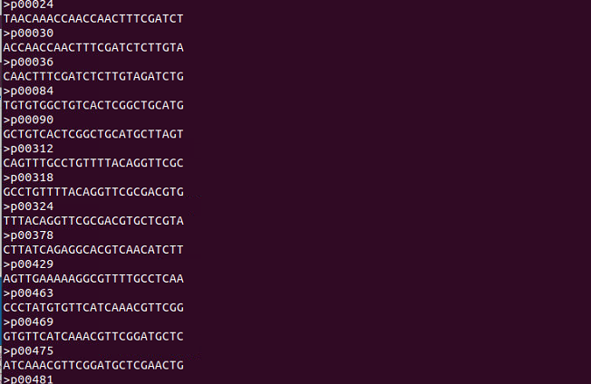
Task: Click the sequence ATCAAACGTTCGGATGCTCGAACTG
Action: pyautogui.click(x=93, y=366)
